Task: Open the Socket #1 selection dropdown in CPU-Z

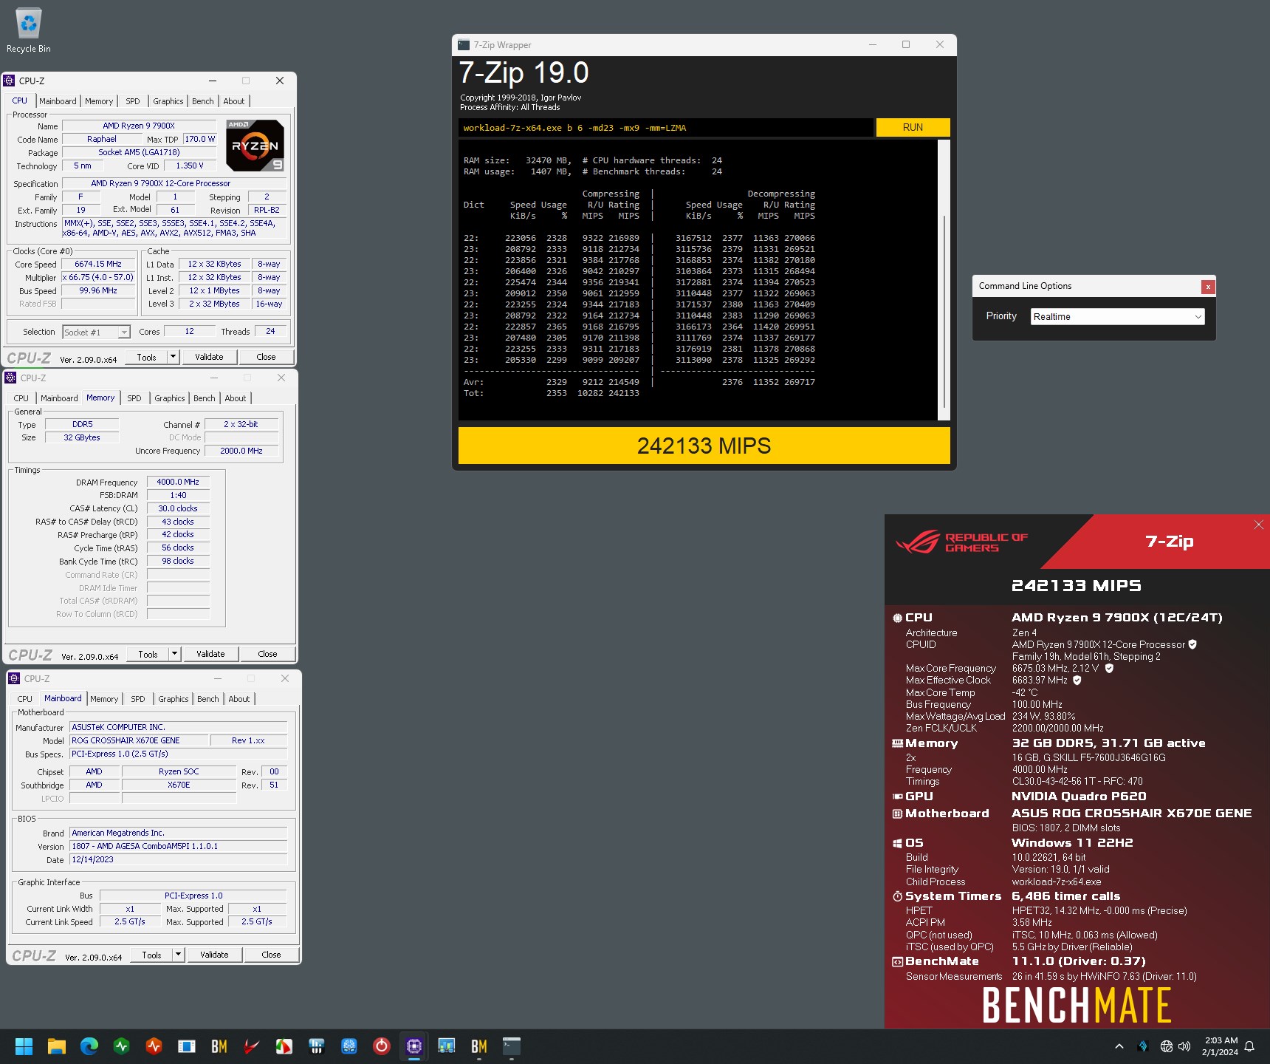Action: pyautogui.click(x=97, y=332)
